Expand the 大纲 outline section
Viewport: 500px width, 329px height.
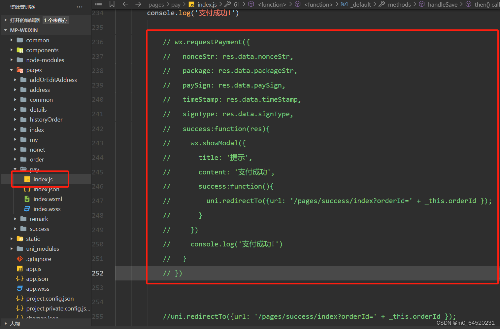(6, 324)
